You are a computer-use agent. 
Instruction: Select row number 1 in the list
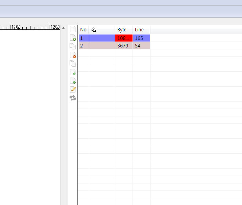(83, 38)
